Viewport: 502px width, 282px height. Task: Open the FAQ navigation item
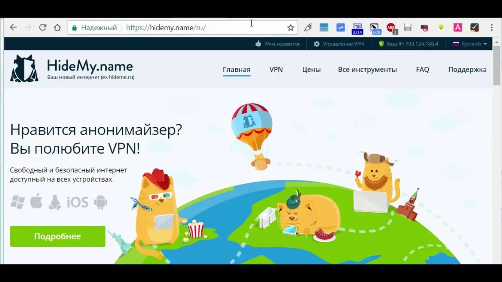[x=422, y=70]
